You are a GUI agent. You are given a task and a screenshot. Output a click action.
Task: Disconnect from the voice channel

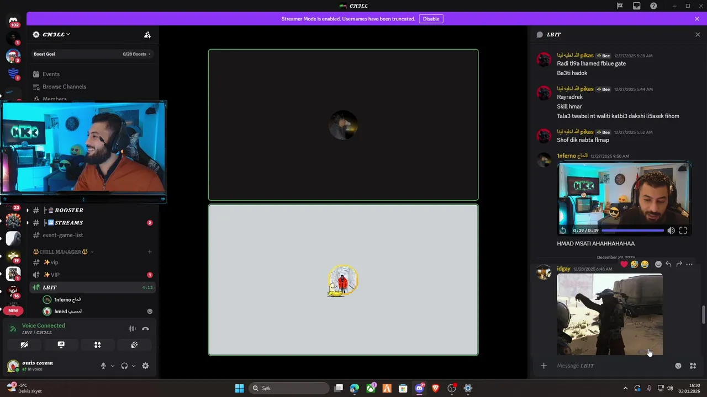click(145, 329)
